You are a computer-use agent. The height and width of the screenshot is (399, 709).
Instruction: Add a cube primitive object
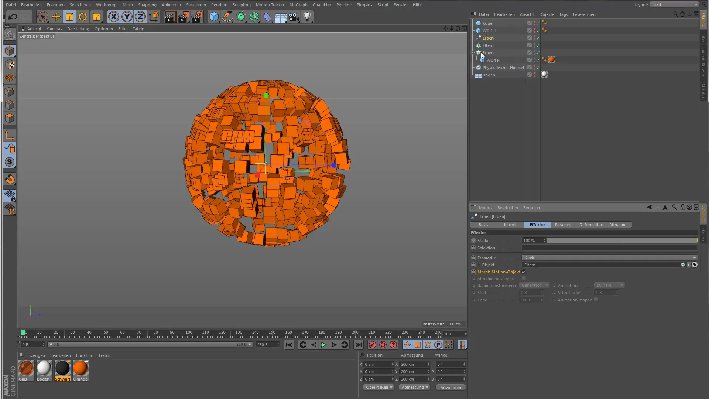214,17
